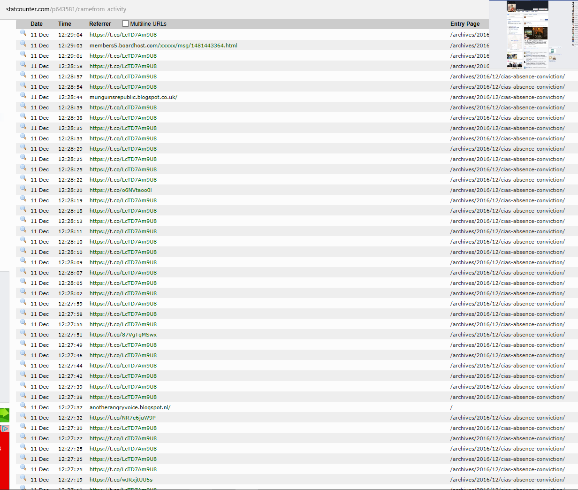Click magnifier icon for NR7e6juW9P referrer row
The image size is (578, 490).
23,416
